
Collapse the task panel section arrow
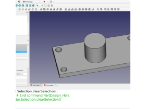pos(28,40)
